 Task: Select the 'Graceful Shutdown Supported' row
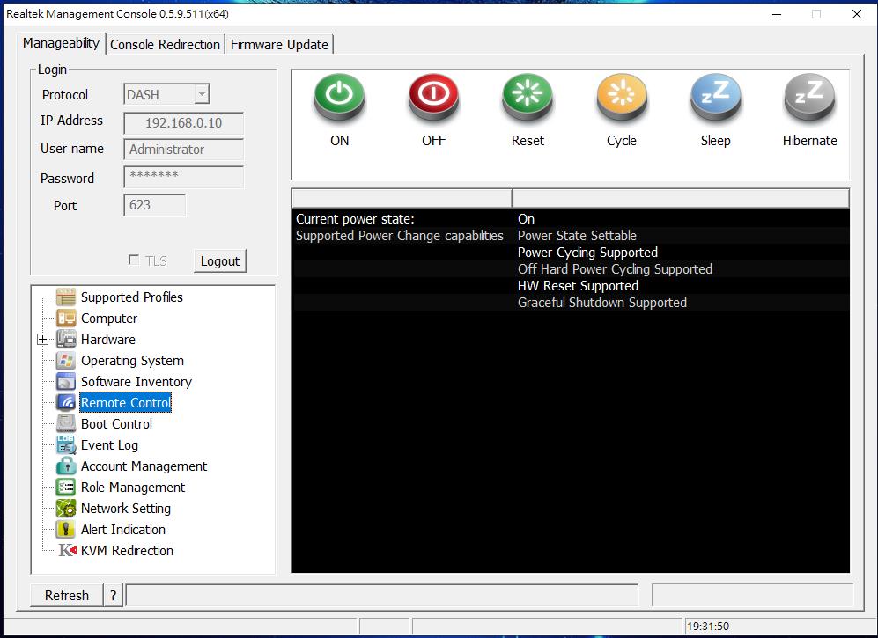click(x=571, y=303)
